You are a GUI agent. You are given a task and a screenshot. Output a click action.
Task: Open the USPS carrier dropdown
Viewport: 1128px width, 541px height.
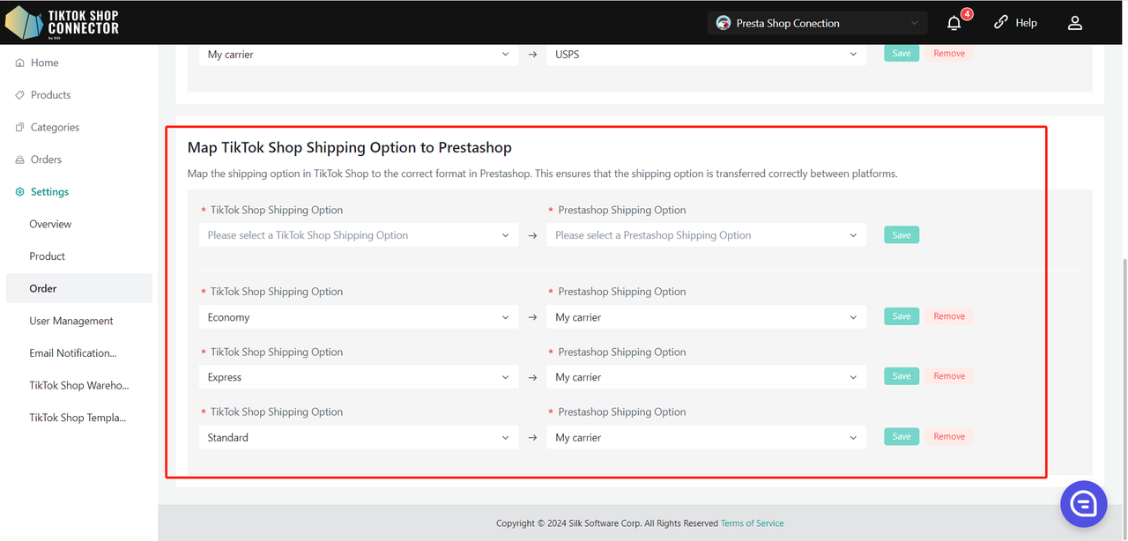click(x=706, y=55)
